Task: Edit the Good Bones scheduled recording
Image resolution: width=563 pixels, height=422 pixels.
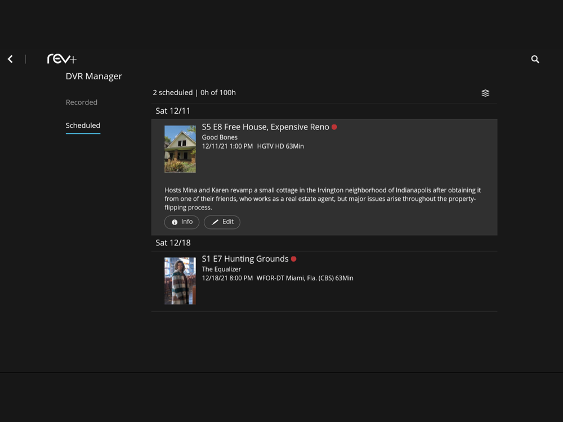Action: pyautogui.click(x=222, y=222)
